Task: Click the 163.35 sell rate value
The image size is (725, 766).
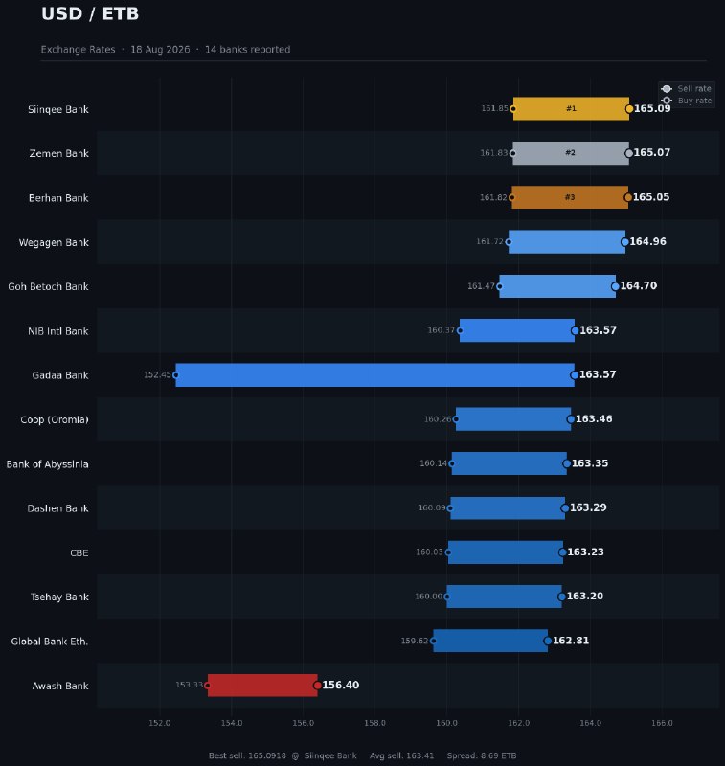Action: point(590,463)
